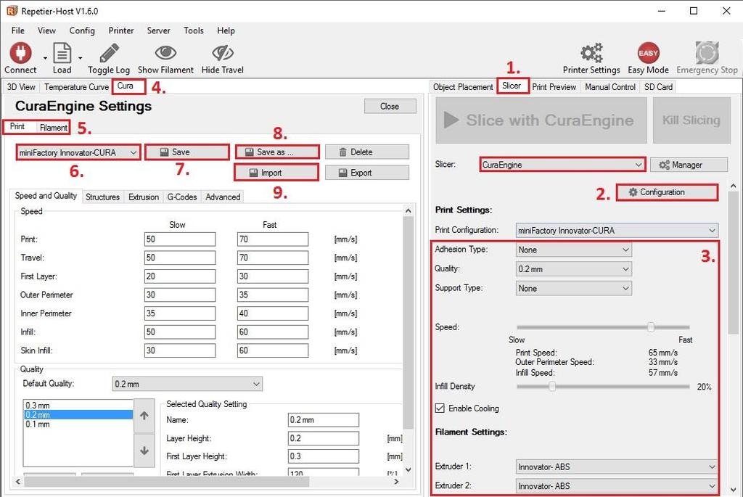Screen dimensions: 743x497
Task: Click the Load file icon
Action: (x=62, y=53)
